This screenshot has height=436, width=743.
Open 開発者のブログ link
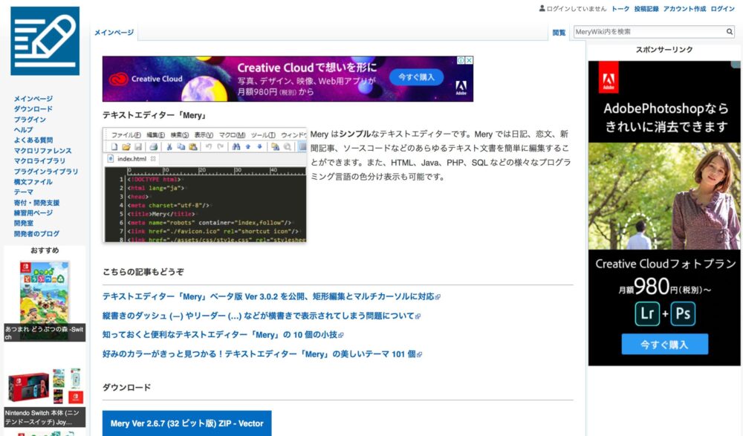(x=36, y=234)
